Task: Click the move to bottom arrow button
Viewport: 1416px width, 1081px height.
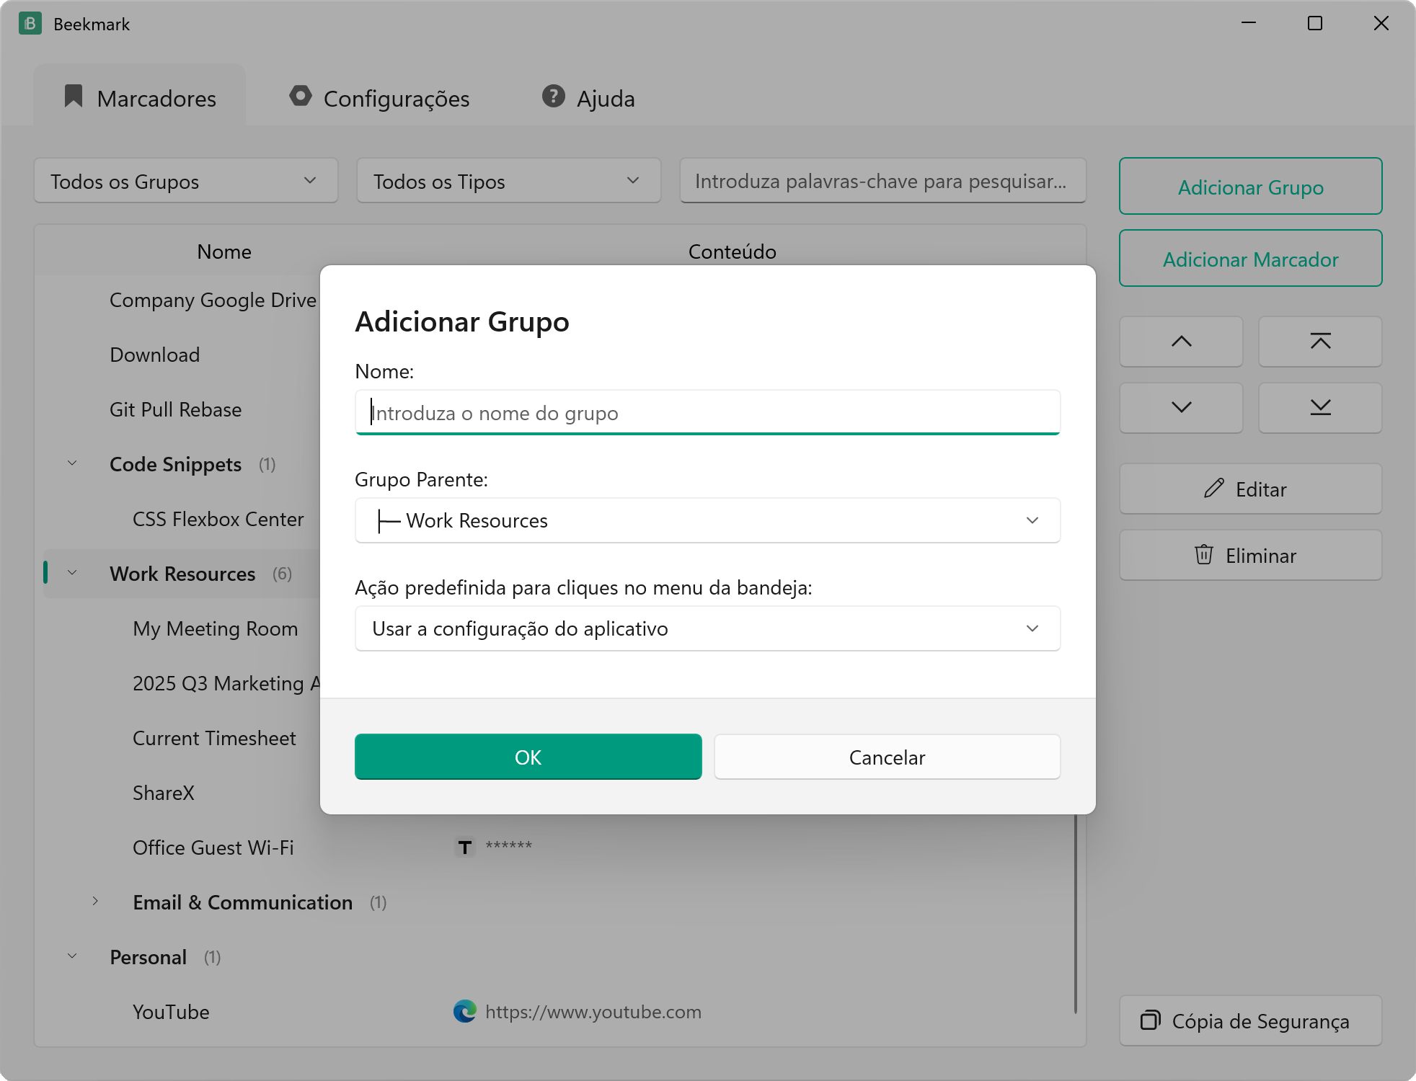Action: pyautogui.click(x=1320, y=408)
